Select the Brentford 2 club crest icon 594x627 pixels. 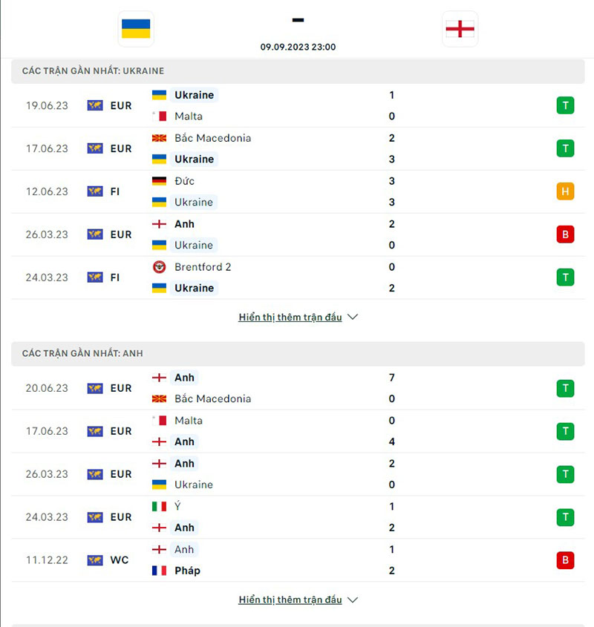click(160, 267)
